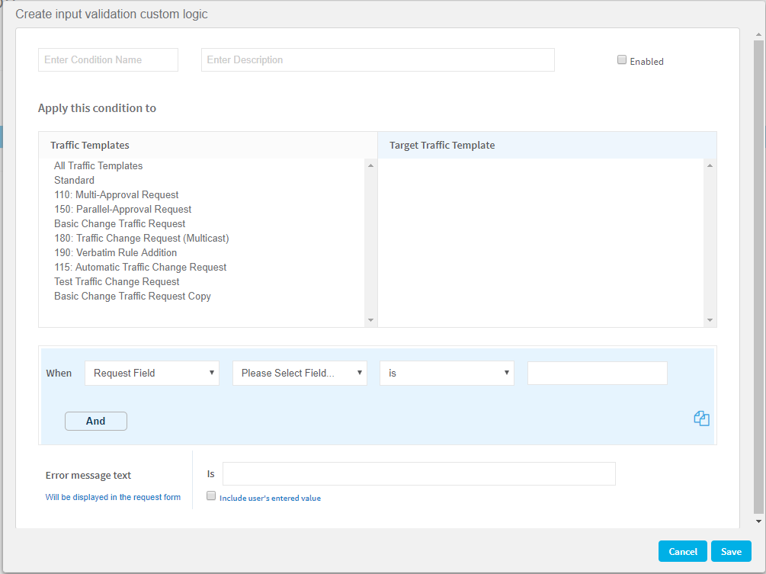The image size is (766, 574).
Task: Cancel the custom logic dialog
Action: point(683,551)
